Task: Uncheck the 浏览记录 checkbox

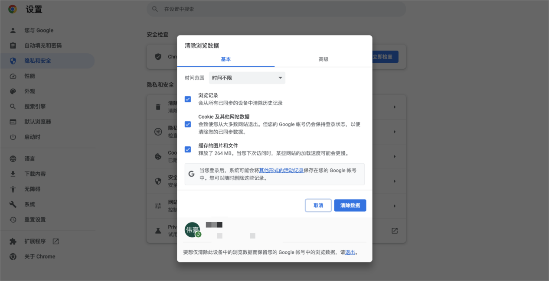Action: (188, 99)
